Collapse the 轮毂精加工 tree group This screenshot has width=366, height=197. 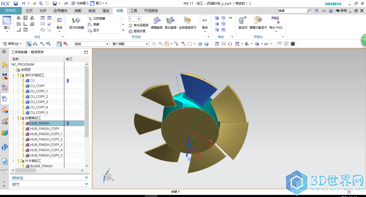(13, 118)
